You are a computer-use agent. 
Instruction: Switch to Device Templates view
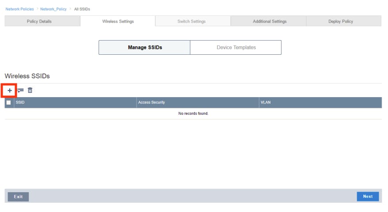click(236, 48)
